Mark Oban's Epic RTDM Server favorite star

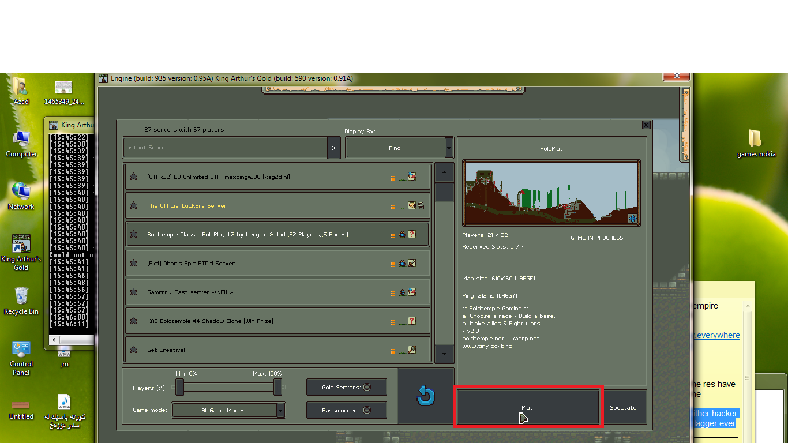pos(133,263)
